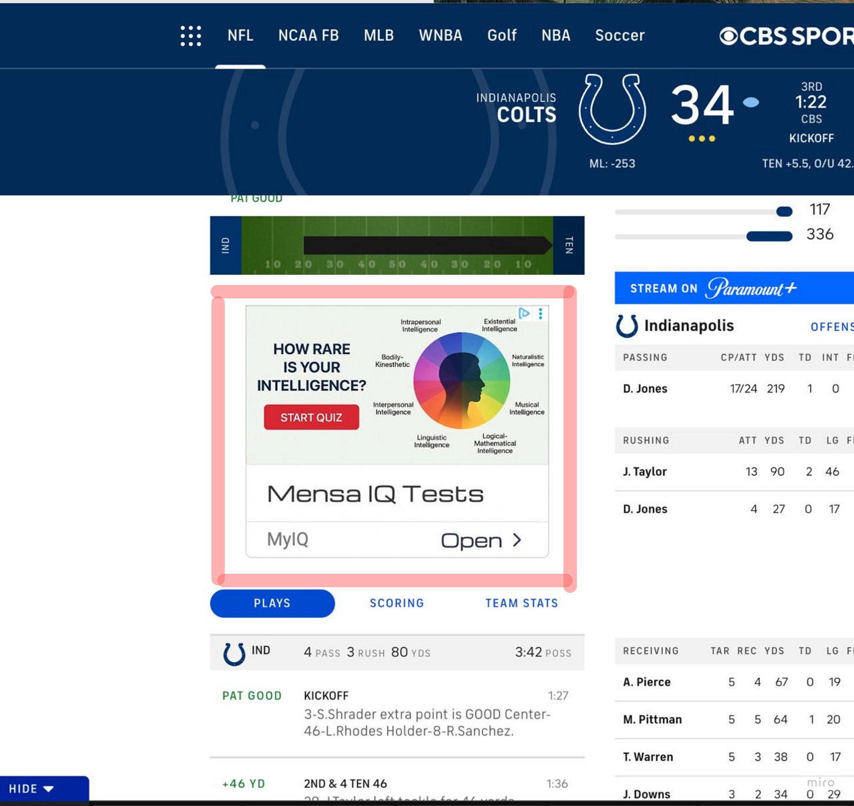The width and height of the screenshot is (854, 806).
Task: Click the 3:42 POSS drive time
Action: [x=543, y=652]
